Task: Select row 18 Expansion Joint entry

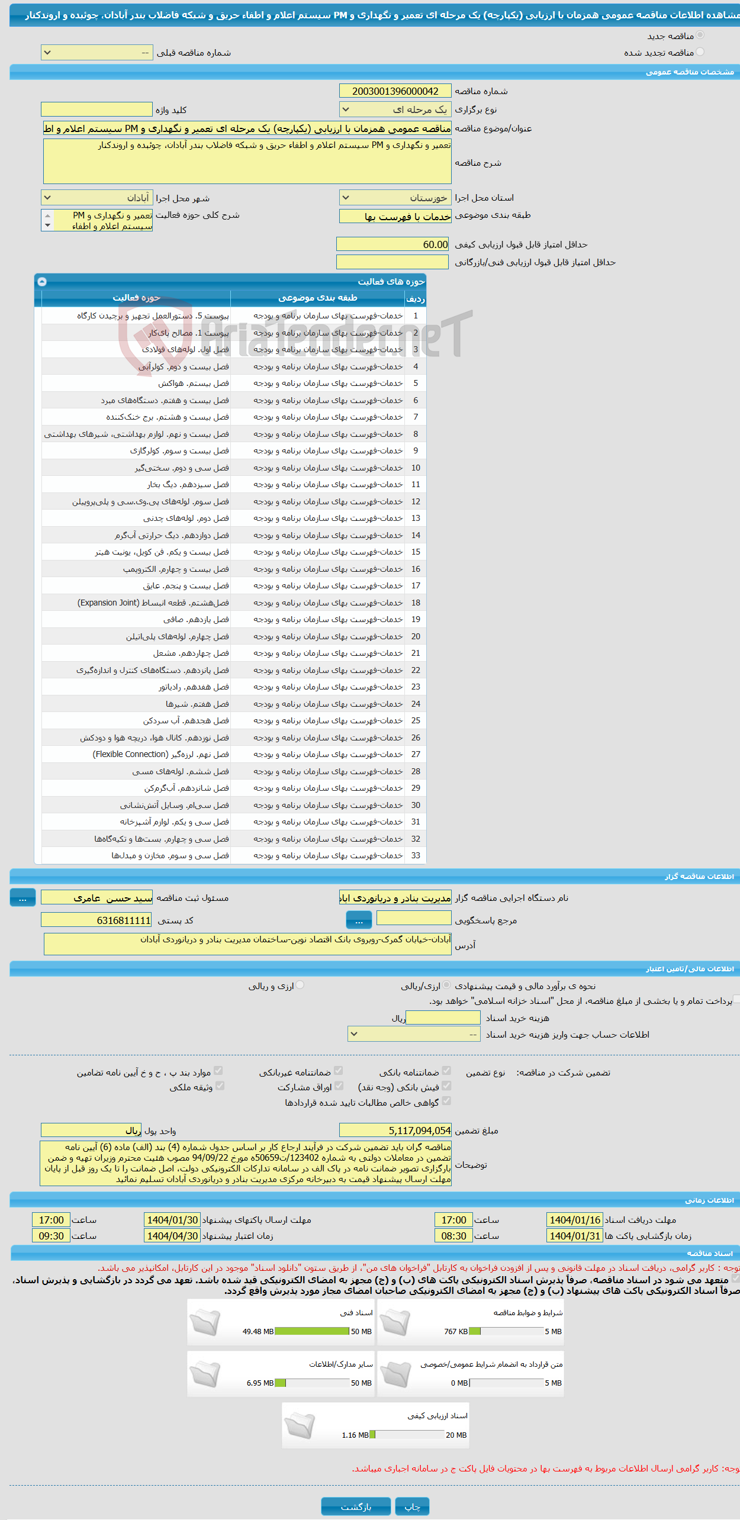Action: [234, 603]
